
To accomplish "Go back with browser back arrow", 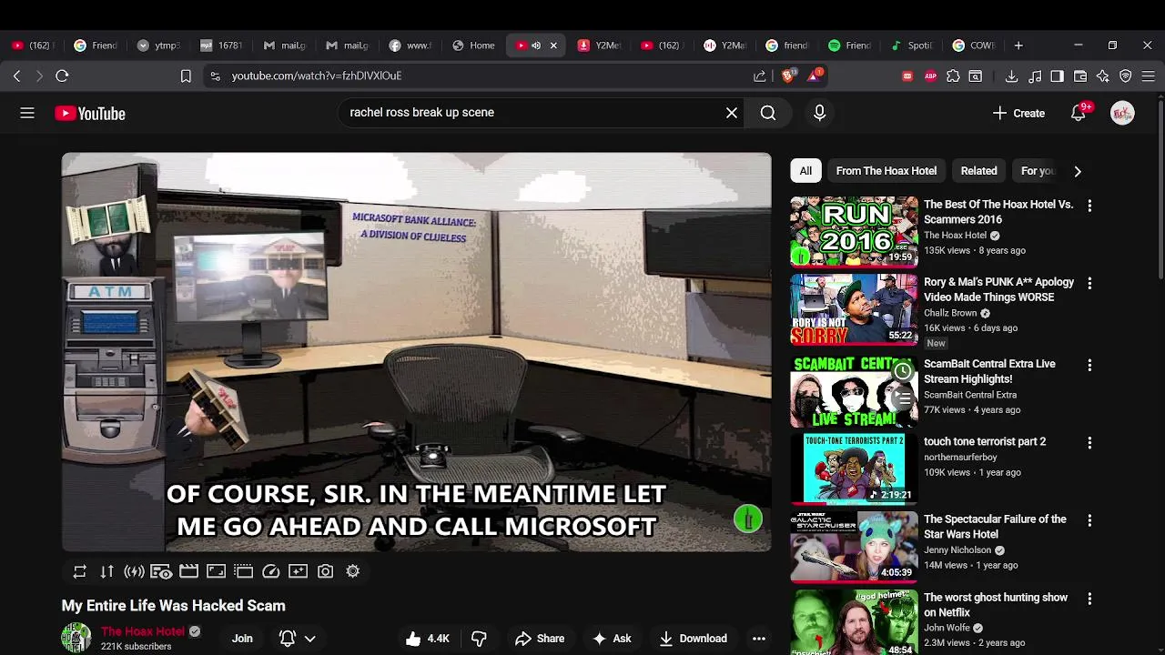I will pyautogui.click(x=16, y=76).
